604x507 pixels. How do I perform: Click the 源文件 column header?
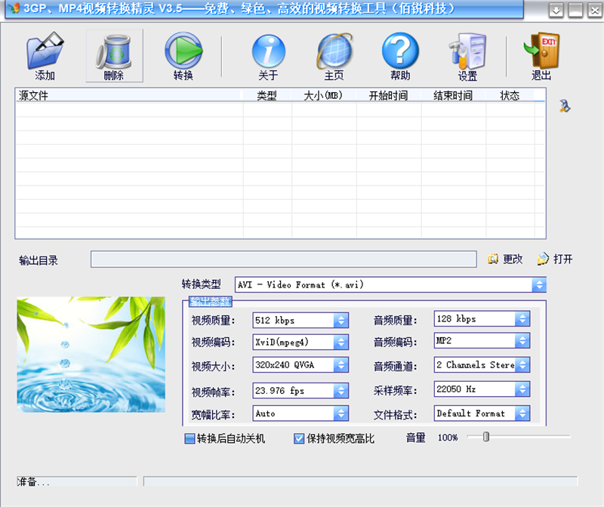(x=128, y=96)
